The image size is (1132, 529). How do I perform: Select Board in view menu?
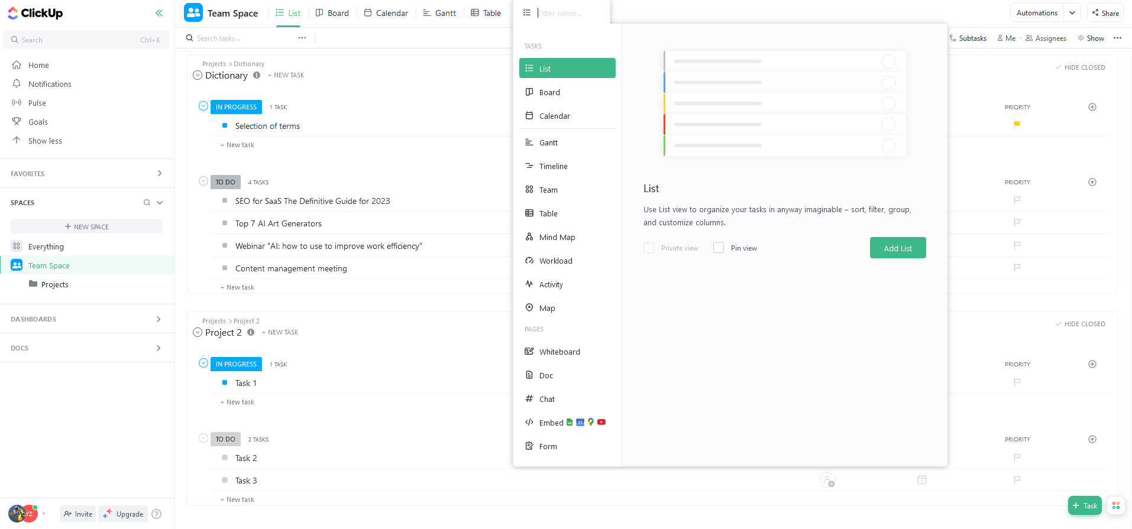[x=567, y=92]
